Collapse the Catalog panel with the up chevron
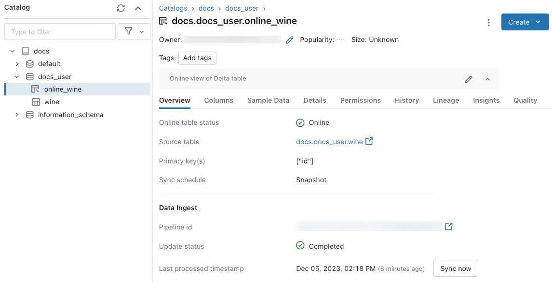This screenshot has width=552, height=282. tap(138, 8)
